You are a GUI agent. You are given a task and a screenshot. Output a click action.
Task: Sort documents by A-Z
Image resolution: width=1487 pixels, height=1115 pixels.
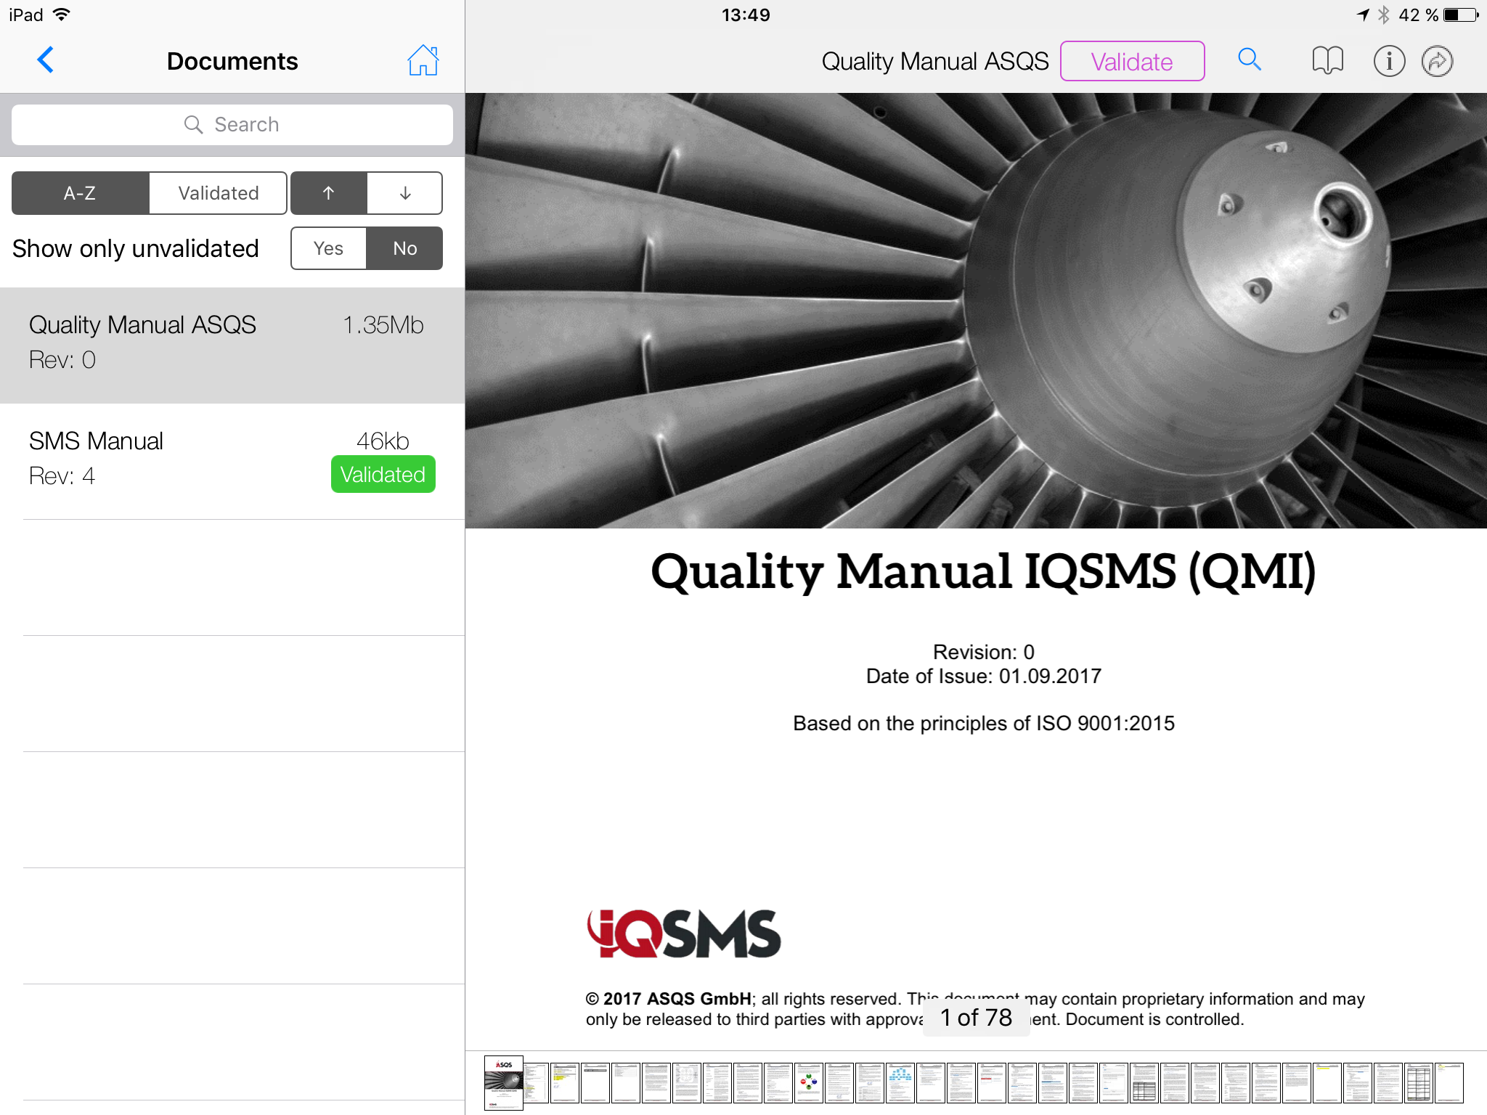click(x=80, y=193)
